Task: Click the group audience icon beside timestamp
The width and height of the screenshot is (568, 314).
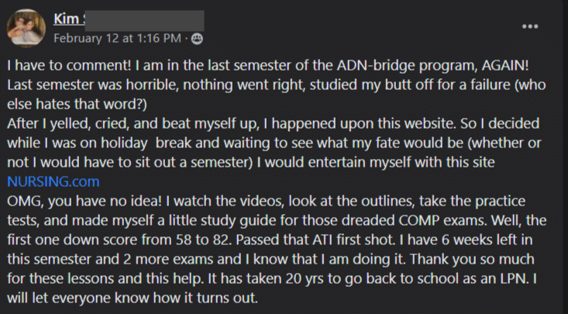Action: click(x=197, y=36)
